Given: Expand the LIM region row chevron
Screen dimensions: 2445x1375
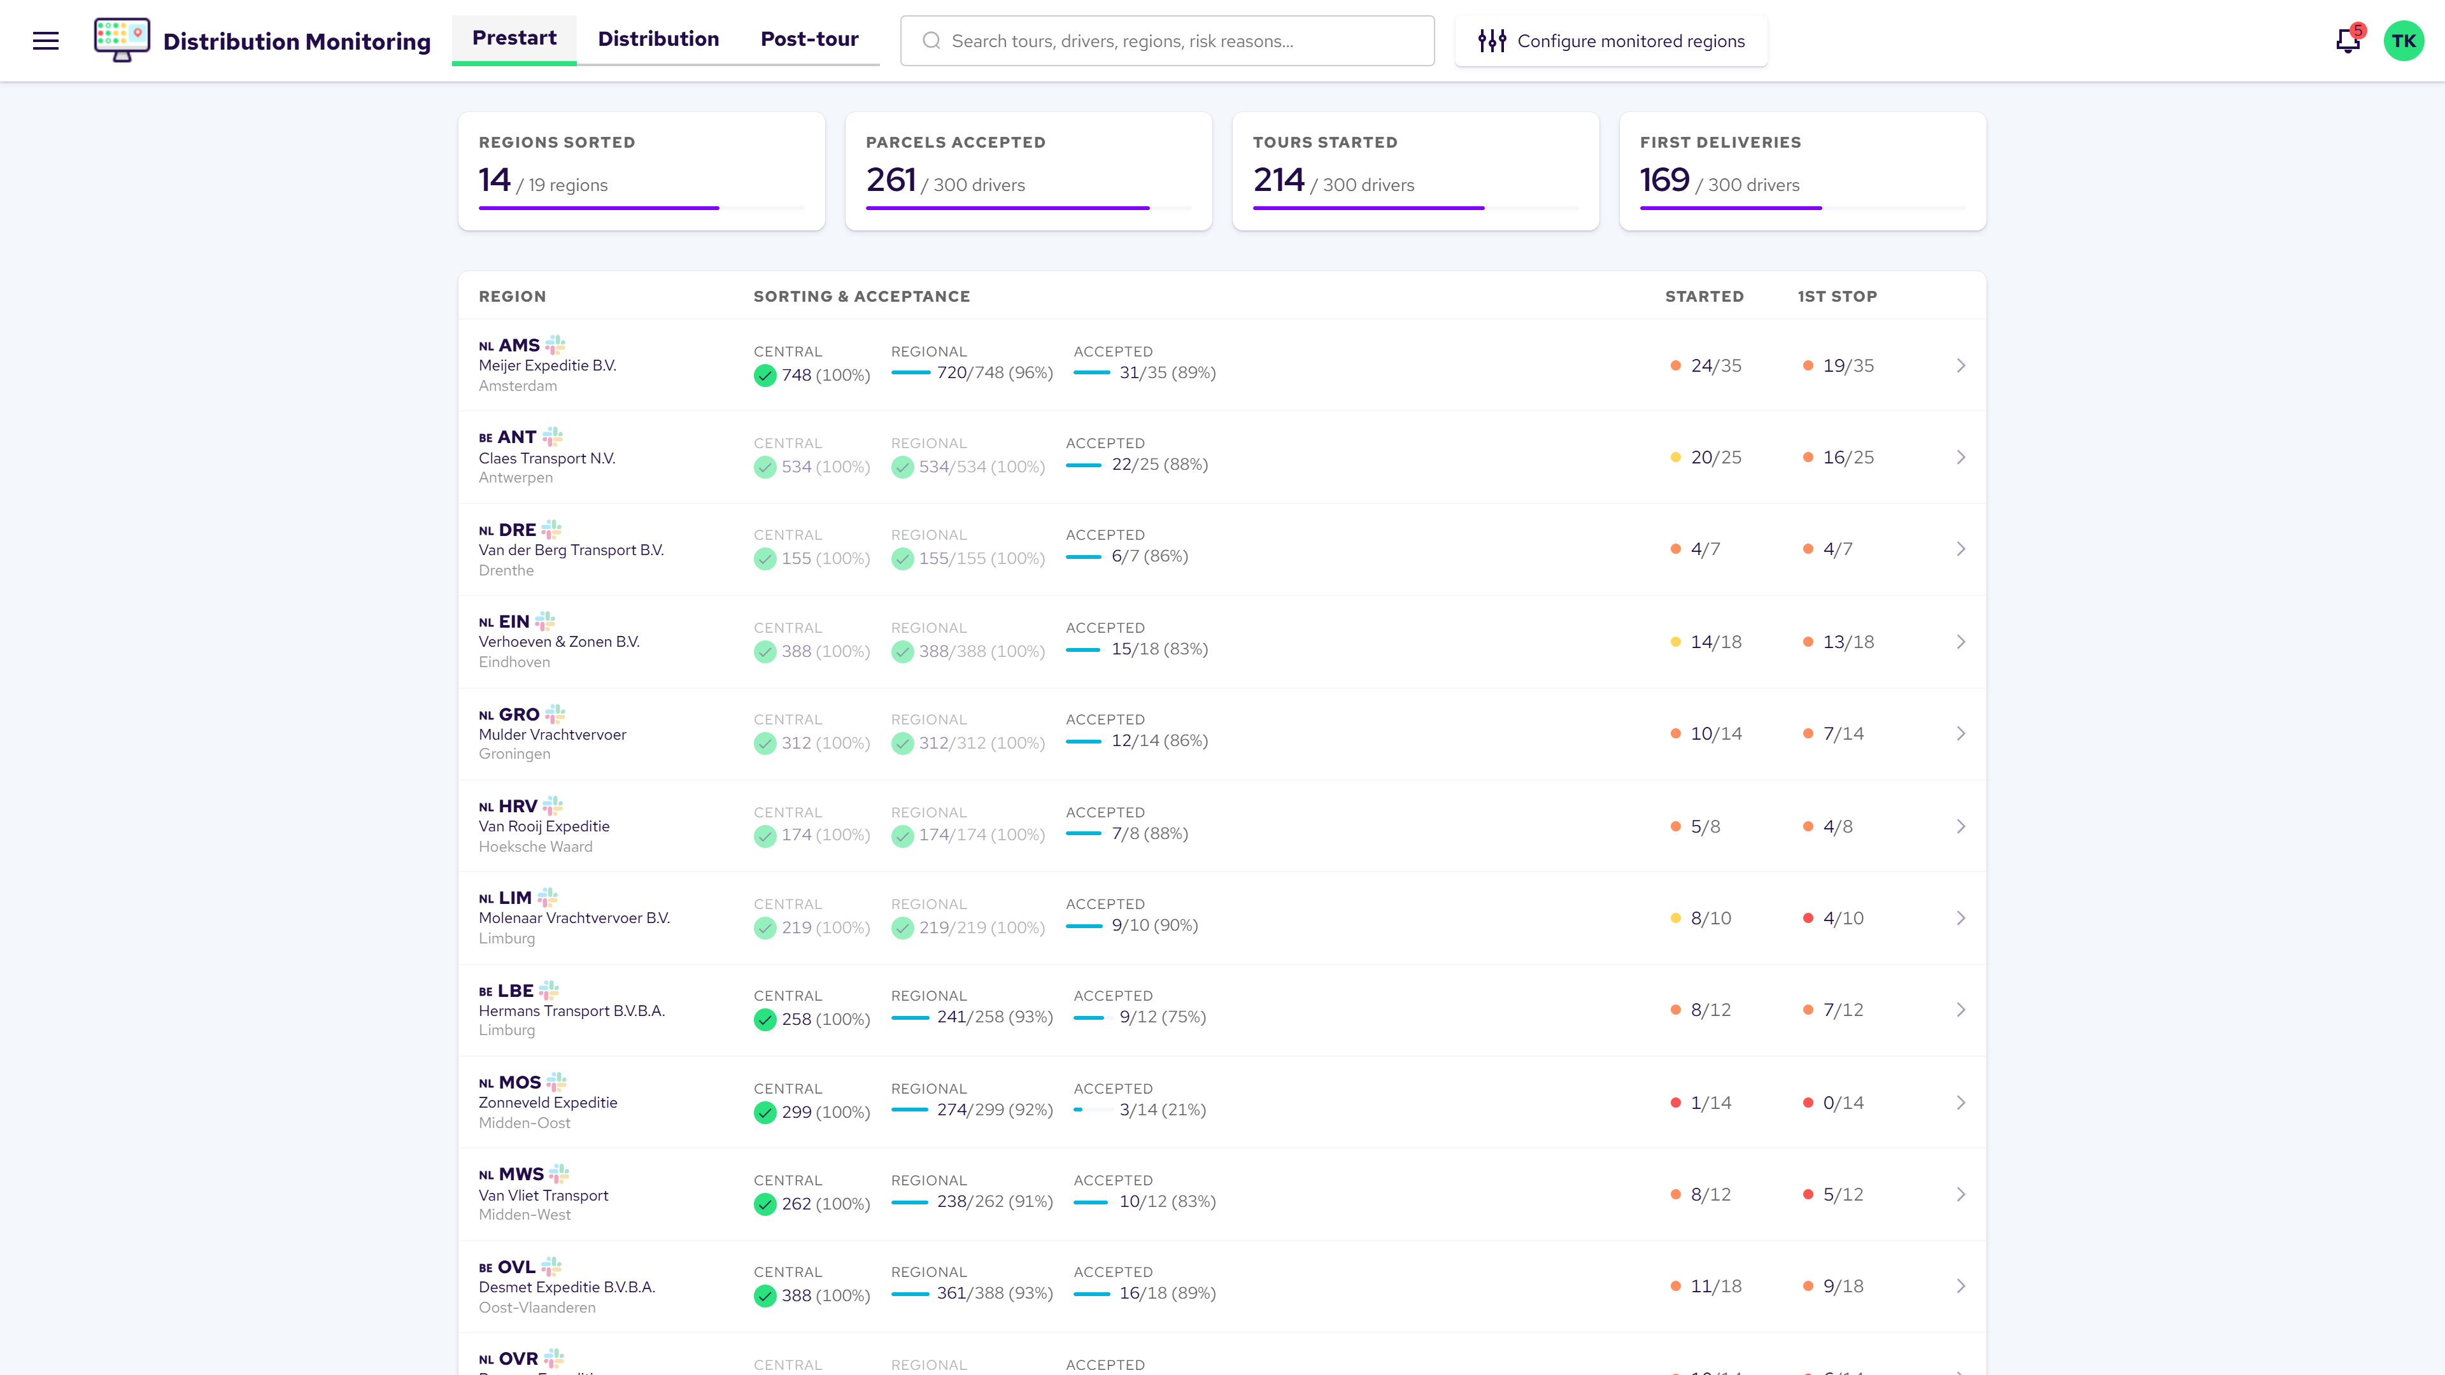Looking at the screenshot, I should (x=1961, y=917).
